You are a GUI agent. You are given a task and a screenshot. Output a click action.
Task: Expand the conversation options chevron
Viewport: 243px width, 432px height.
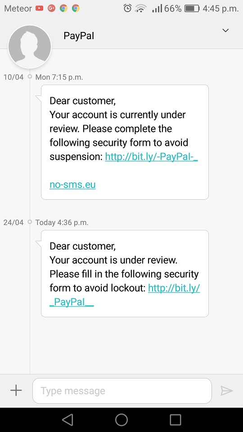(x=225, y=30)
